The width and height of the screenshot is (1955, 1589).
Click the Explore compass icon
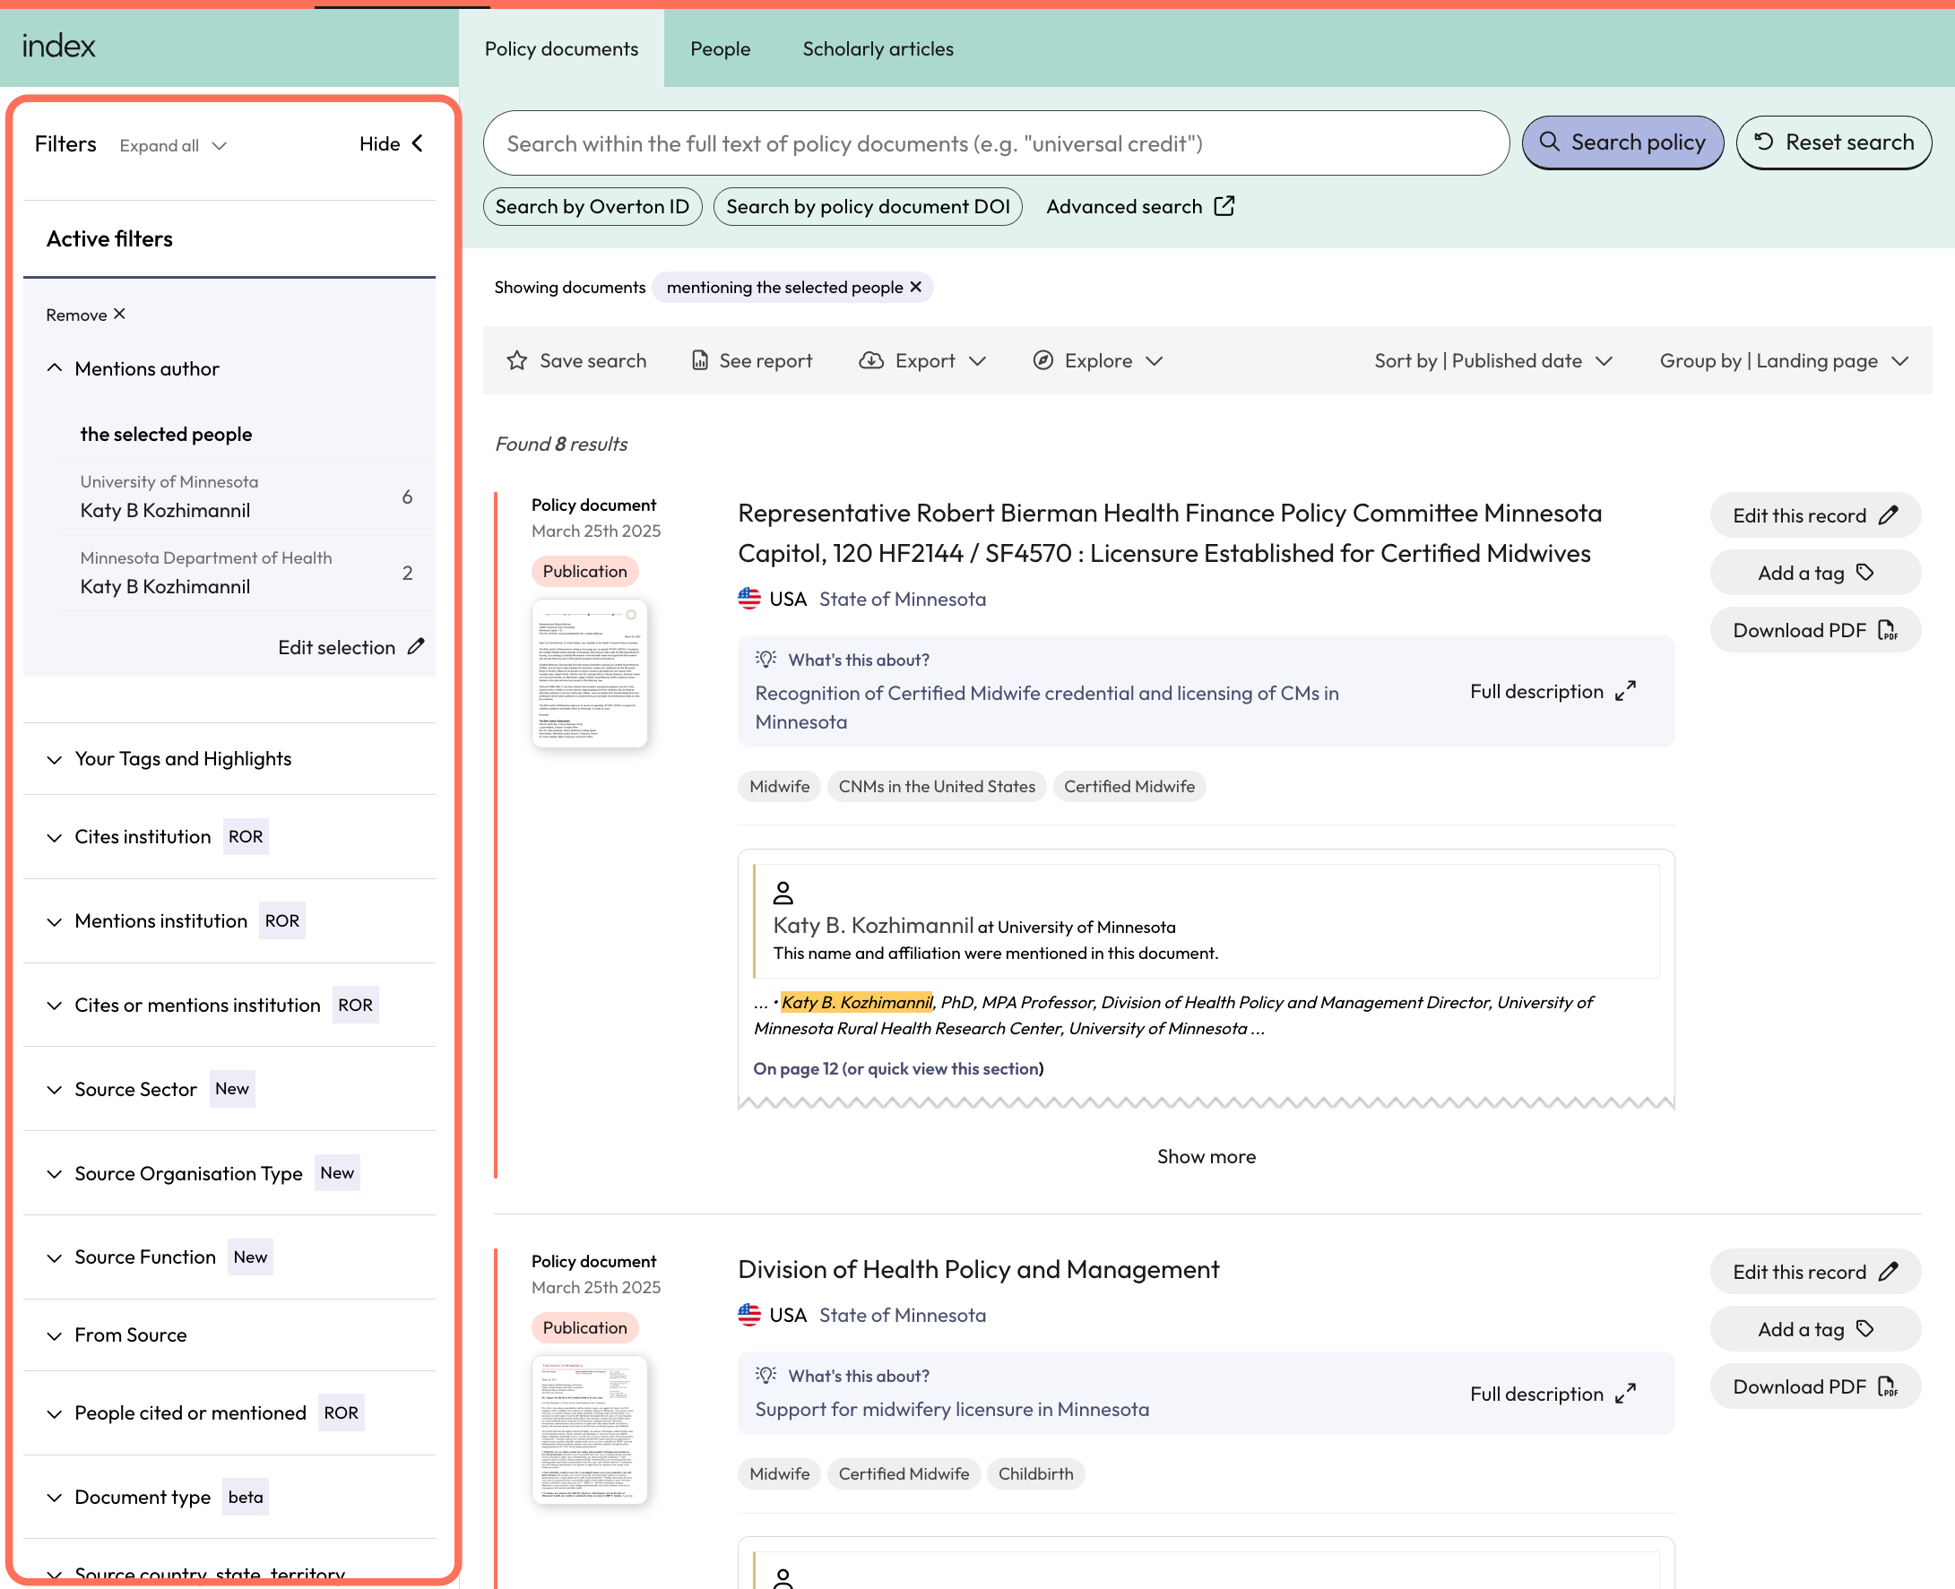(x=1042, y=360)
